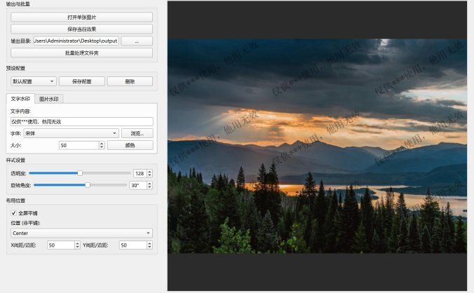The image size is (474, 293).
Task: Decrease Y spacing with the down arrow
Action: [149, 247]
